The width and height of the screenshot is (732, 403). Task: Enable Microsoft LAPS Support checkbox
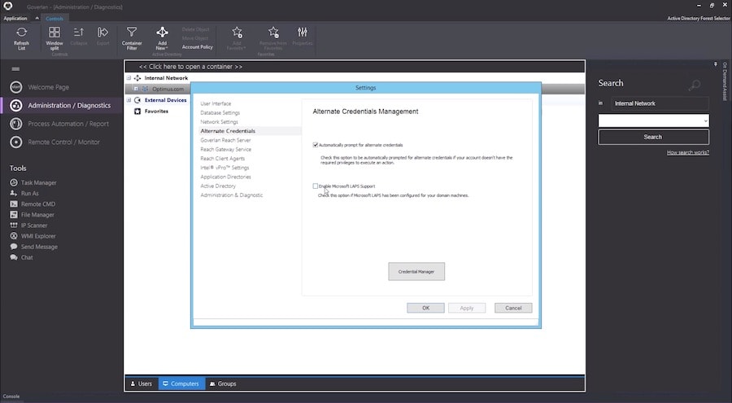[315, 186]
